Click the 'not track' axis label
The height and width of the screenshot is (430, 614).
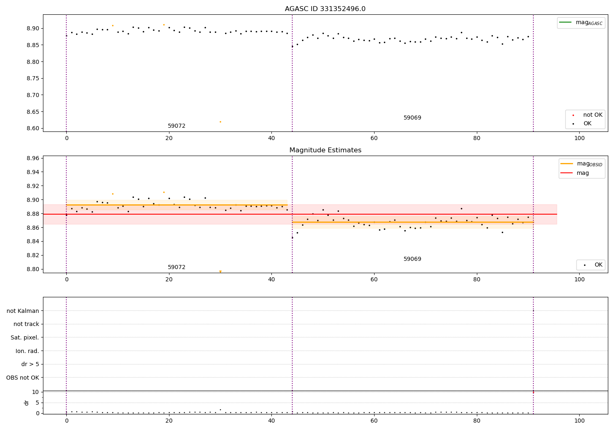26,324
